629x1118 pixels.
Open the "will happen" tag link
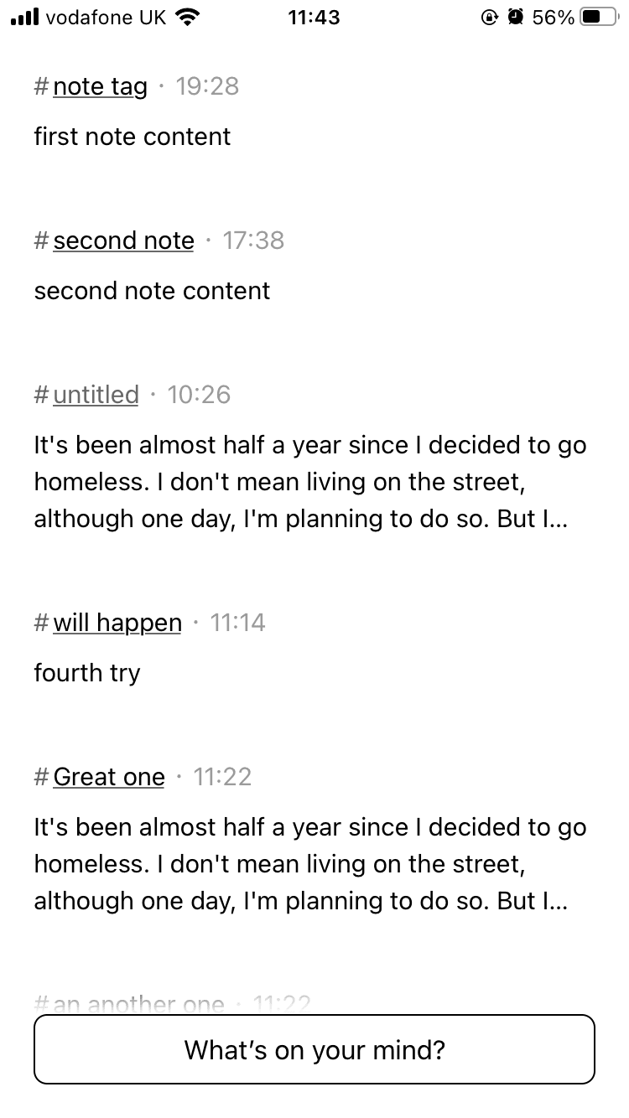117,623
